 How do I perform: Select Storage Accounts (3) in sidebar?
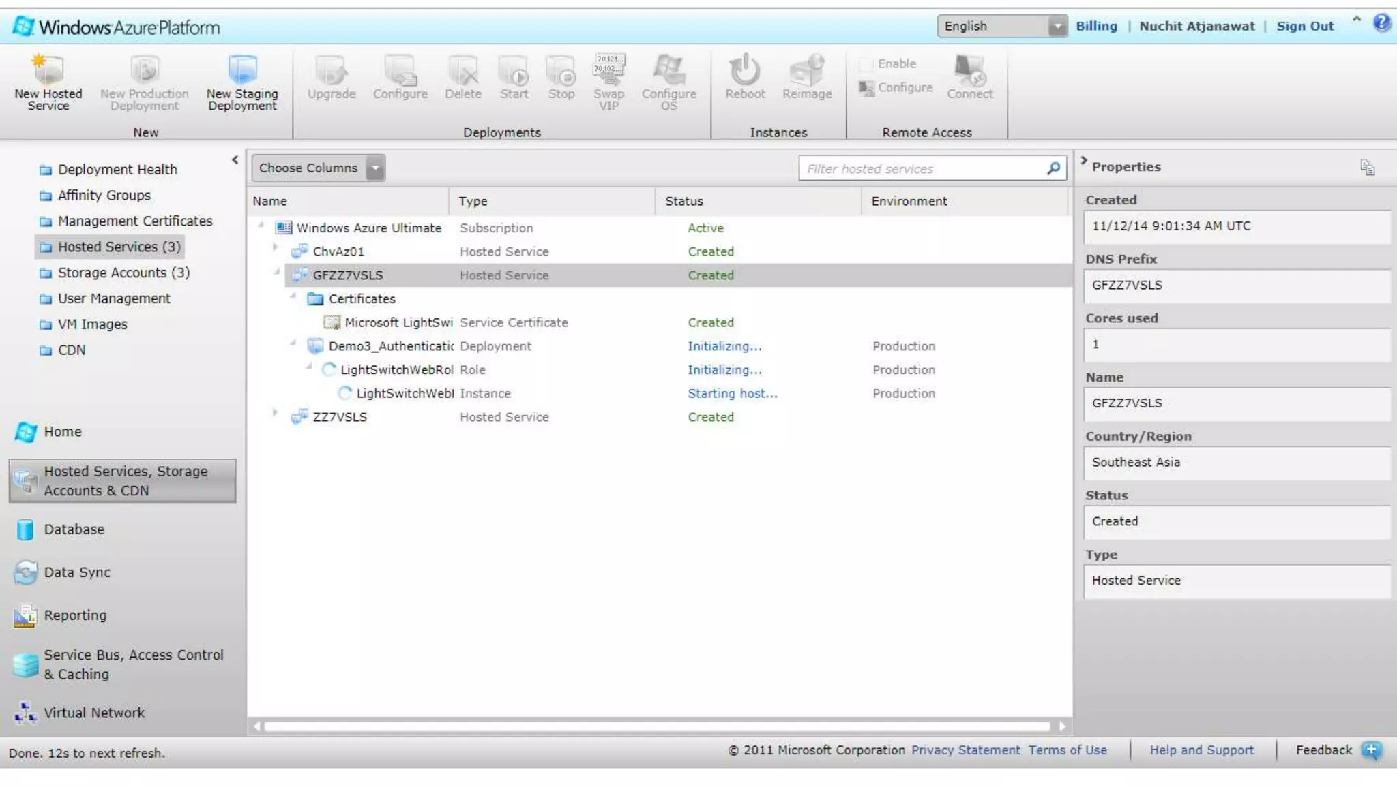click(x=123, y=273)
